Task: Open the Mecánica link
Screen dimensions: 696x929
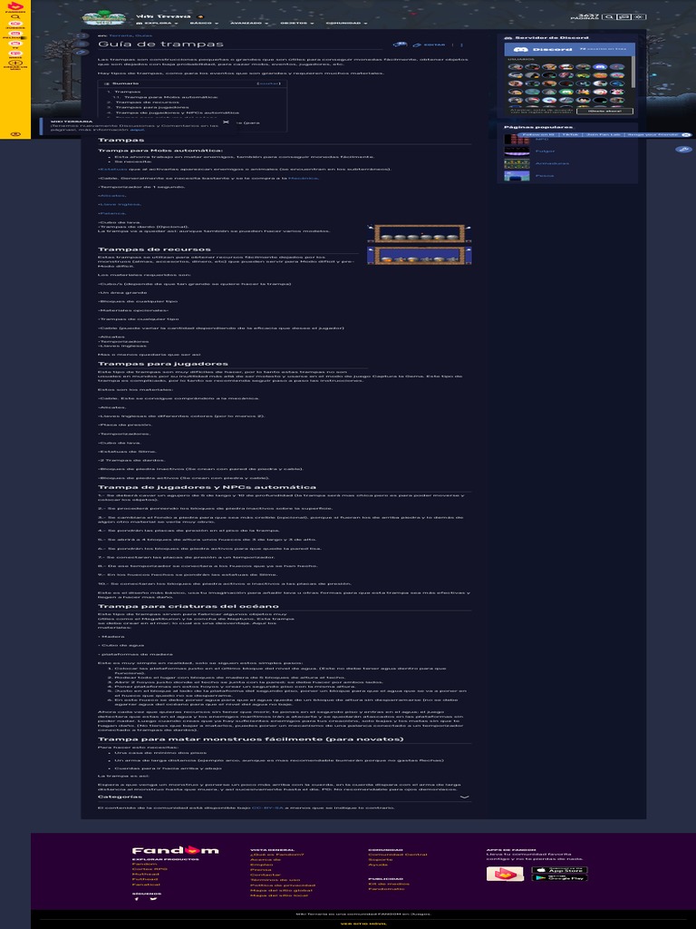Action: [303, 178]
